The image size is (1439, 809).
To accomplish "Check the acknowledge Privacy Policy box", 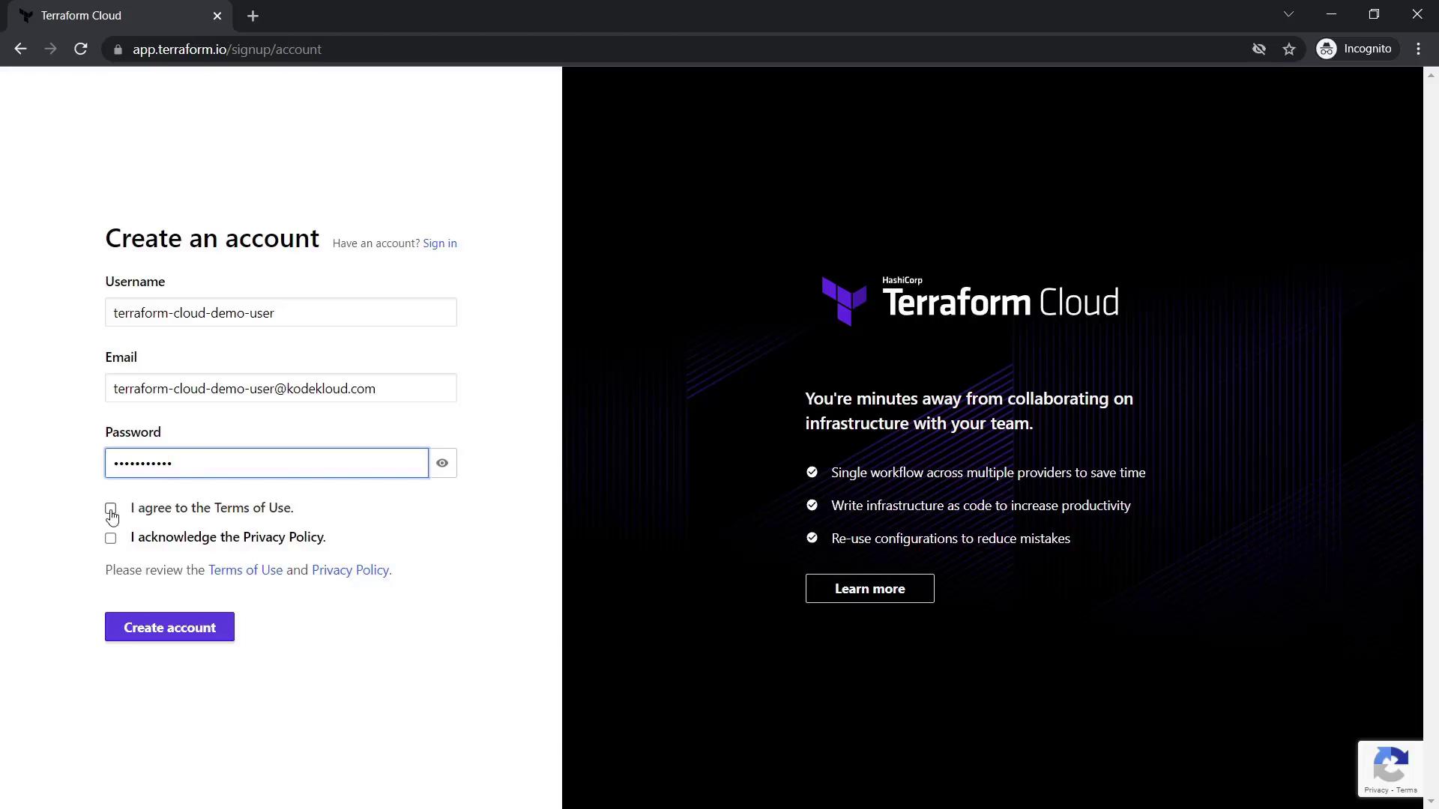I will pos(111,538).
